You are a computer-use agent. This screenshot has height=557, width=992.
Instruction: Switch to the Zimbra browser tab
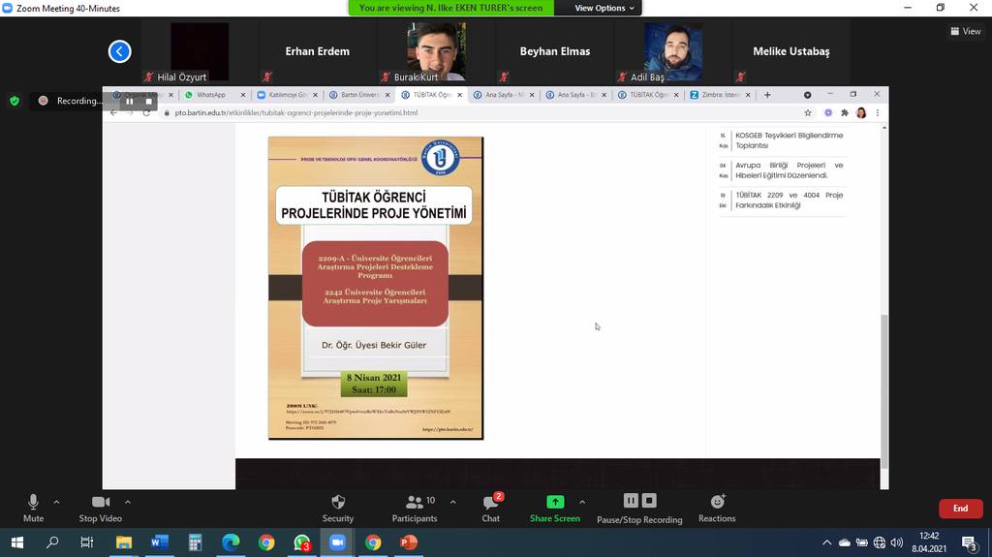click(x=720, y=94)
